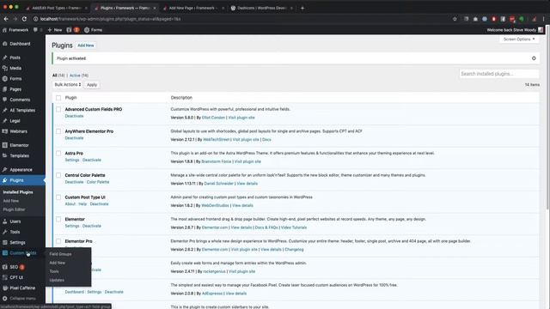Screen dimensions: 550x309
Task: Dismiss the Plugin activated notice
Action: [x=534, y=58]
